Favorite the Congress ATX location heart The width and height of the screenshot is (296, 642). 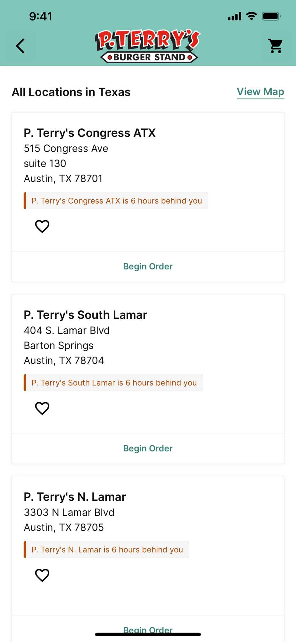(x=42, y=226)
